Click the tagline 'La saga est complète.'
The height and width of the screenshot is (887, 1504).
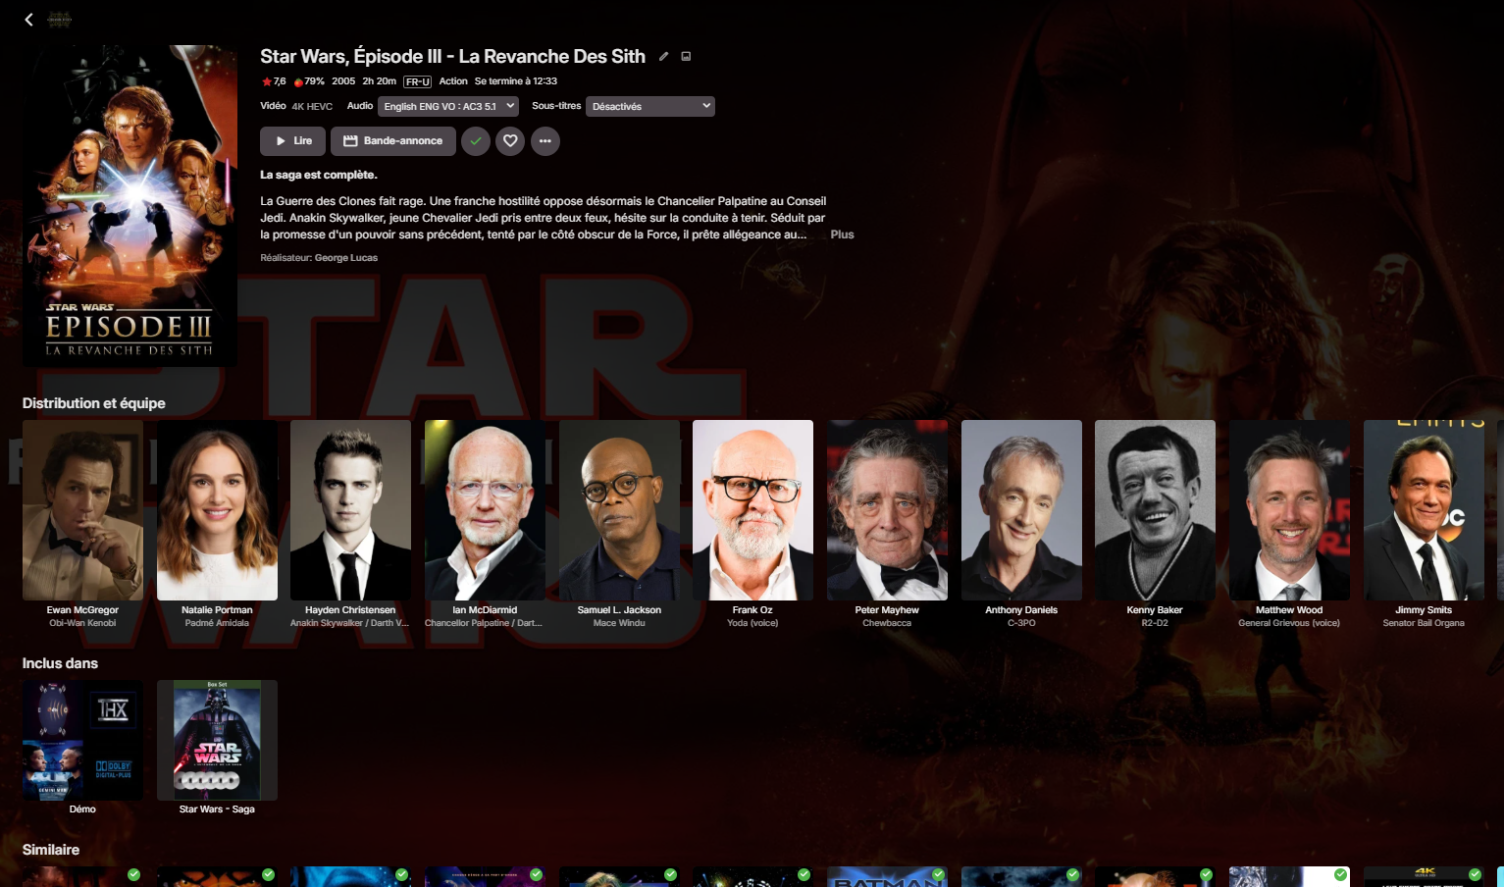point(319,175)
